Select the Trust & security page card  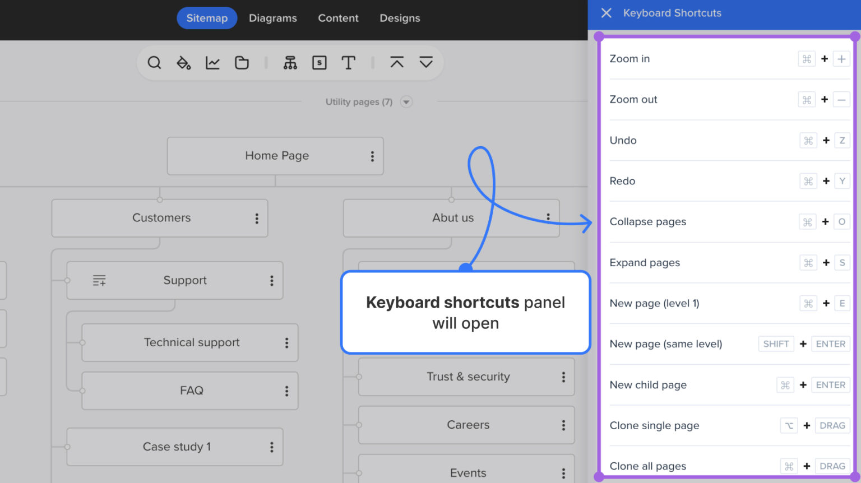tap(467, 377)
